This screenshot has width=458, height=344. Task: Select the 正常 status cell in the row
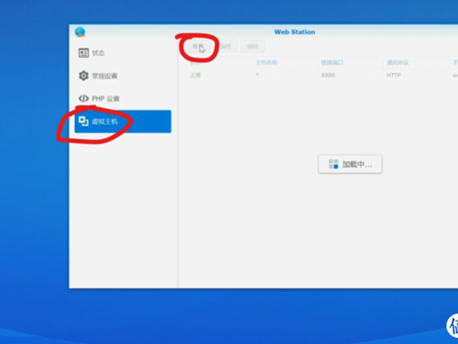(x=195, y=75)
